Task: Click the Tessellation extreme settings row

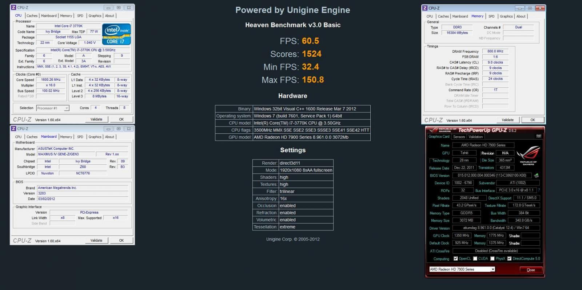Action: coord(293,227)
